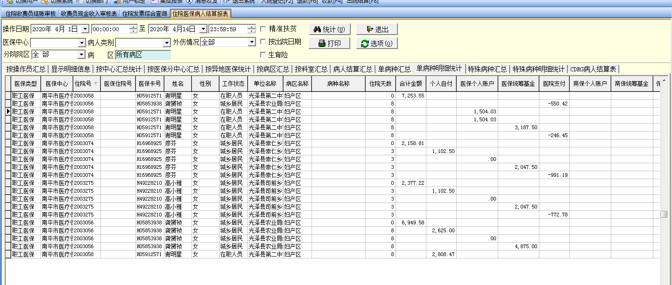Open the 特殊病种明细统计 sub-tab
This screenshot has width=672, height=285.
click(x=538, y=69)
